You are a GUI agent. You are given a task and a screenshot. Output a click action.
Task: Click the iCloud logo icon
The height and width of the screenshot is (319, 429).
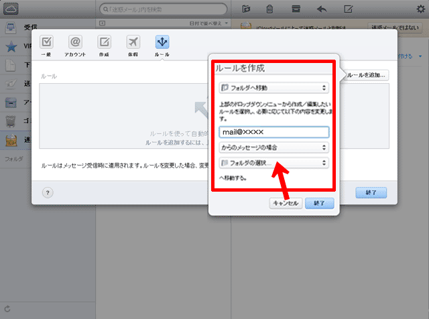point(11,9)
